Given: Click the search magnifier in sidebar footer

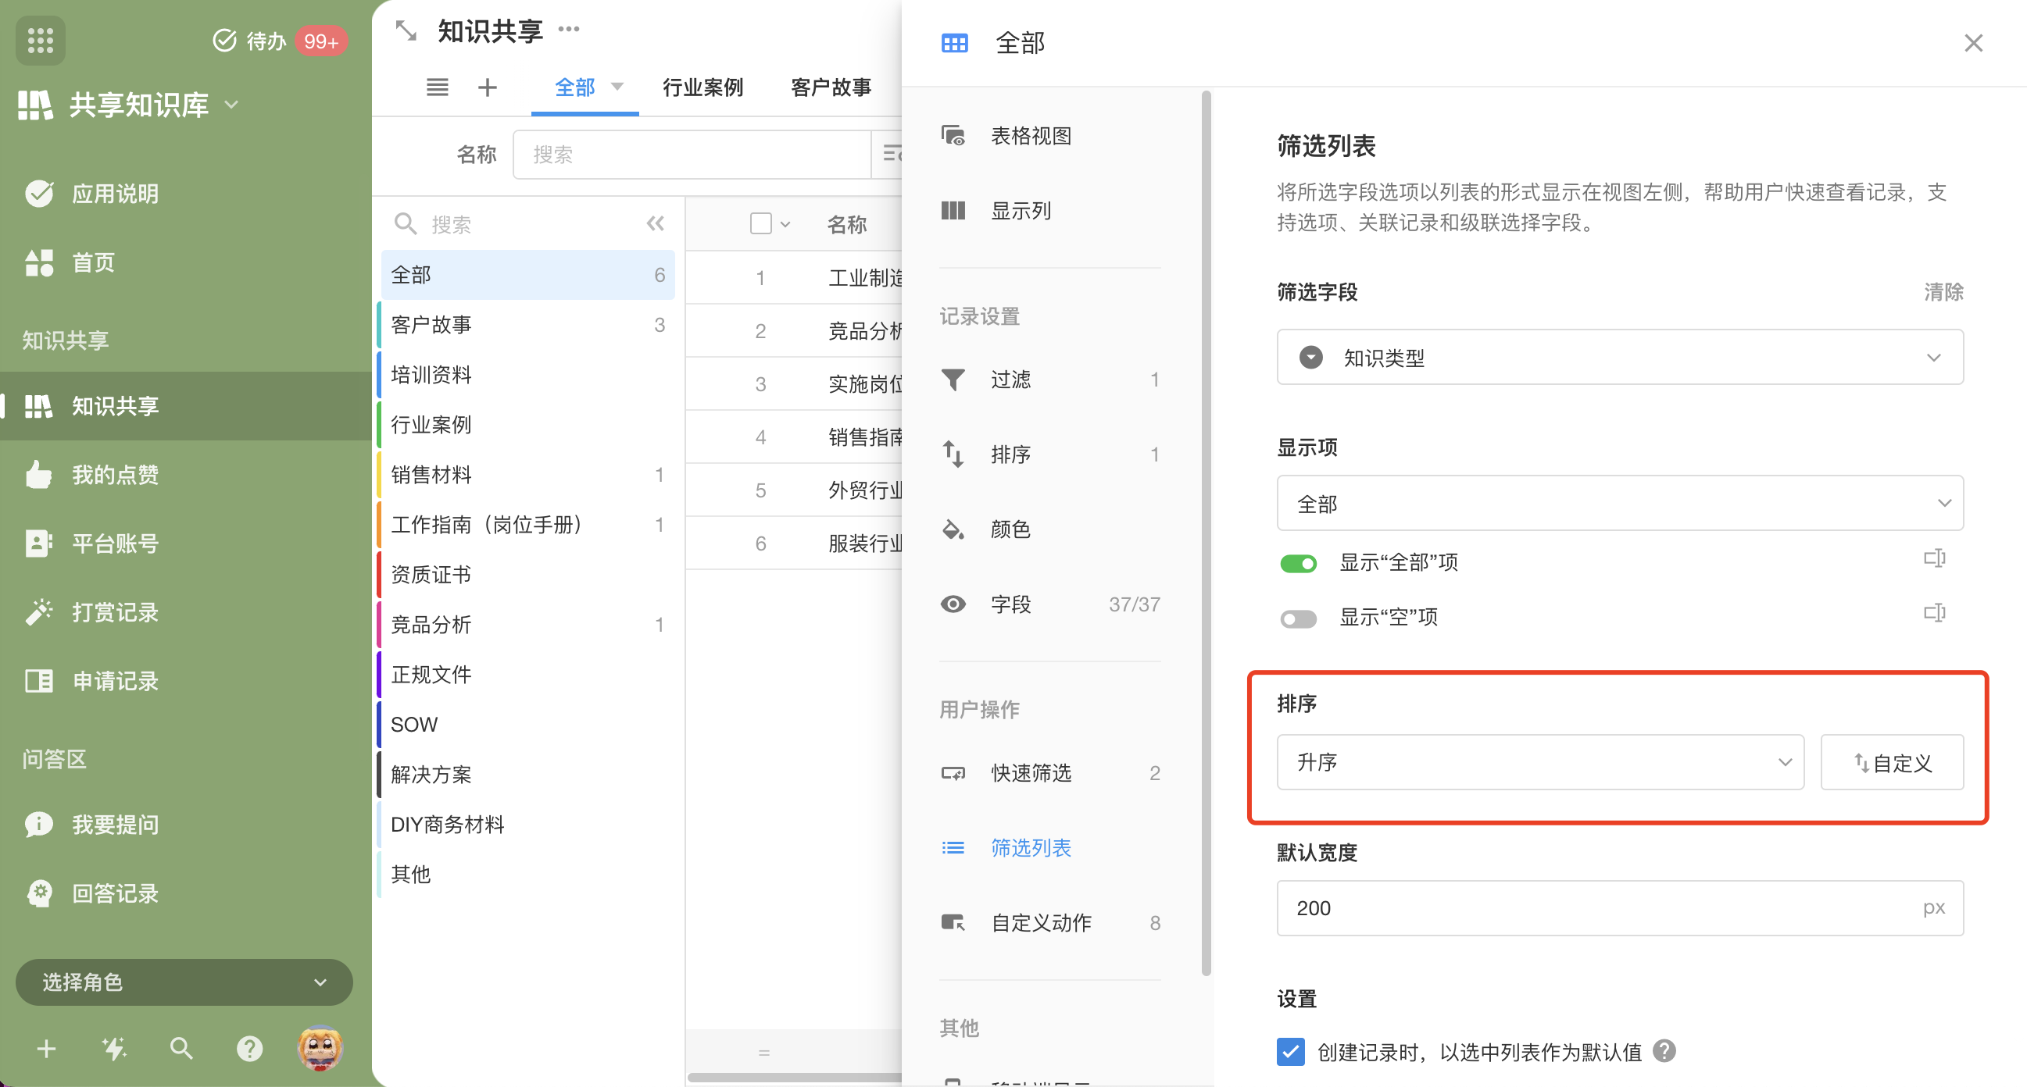Looking at the screenshot, I should (181, 1049).
